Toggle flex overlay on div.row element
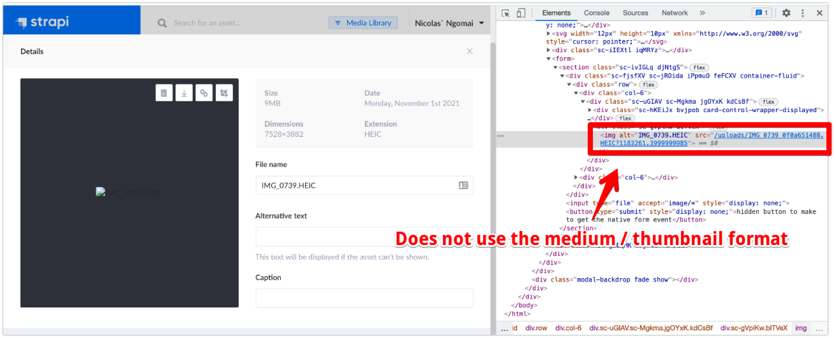The width and height of the screenshot is (836, 338). tap(648, 85)
